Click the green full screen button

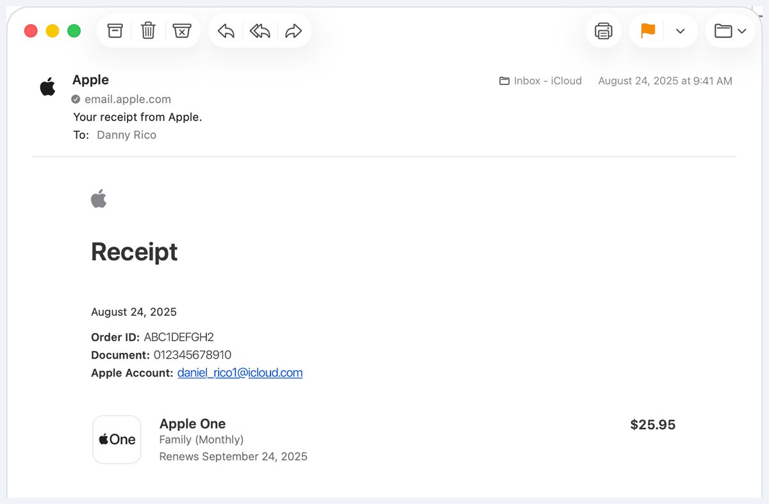tap(74, 31)
